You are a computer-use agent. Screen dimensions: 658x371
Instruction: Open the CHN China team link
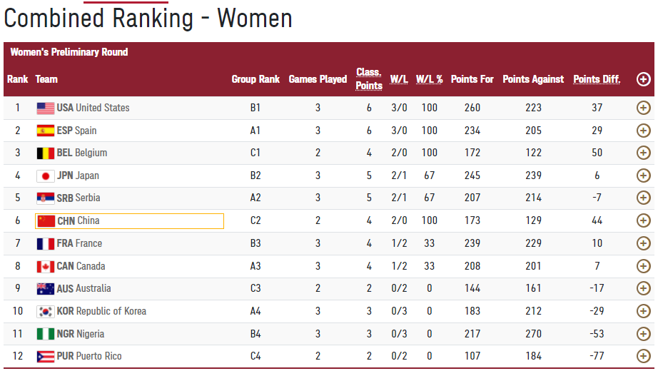78,221
